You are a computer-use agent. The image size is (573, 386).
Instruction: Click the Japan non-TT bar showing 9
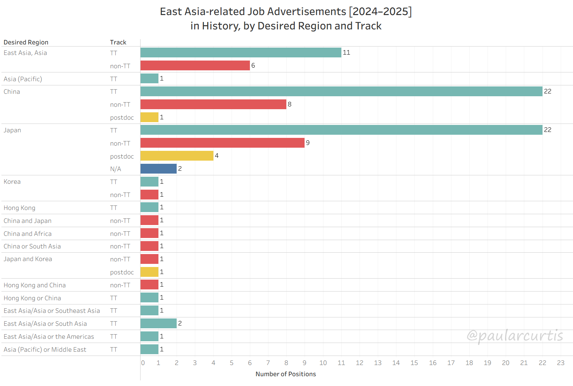point(222,143)
